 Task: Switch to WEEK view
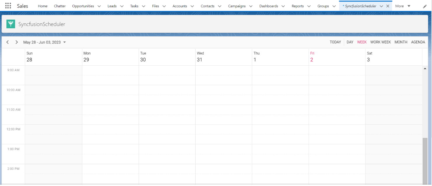click(x=362, y=42)
